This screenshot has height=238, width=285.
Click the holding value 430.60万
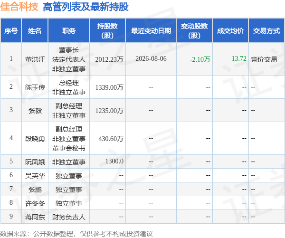tap(111, 139)
